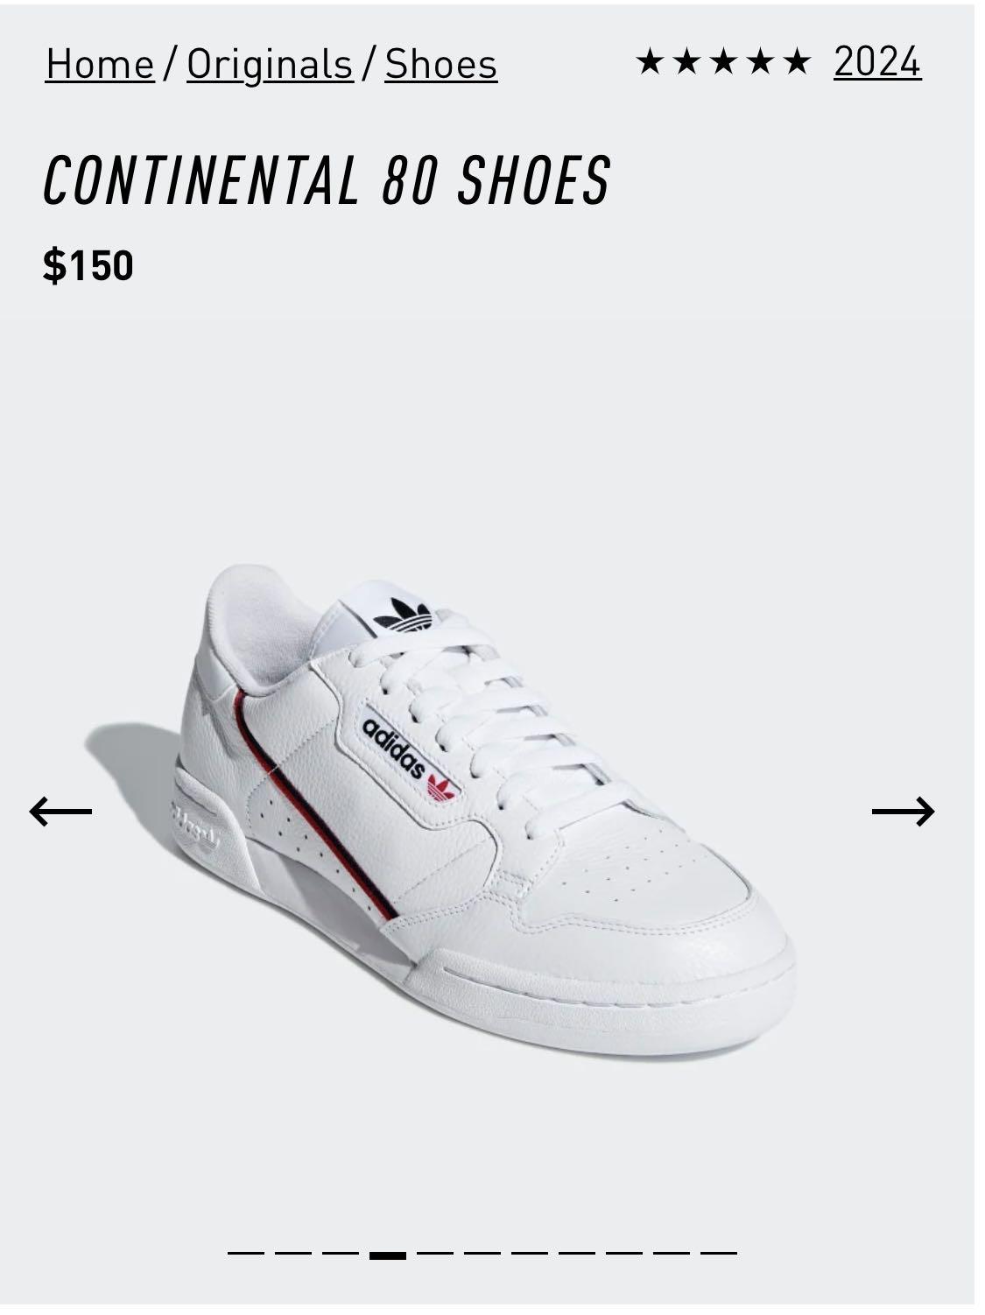
Task: Click the white Continental 80 shoe image
Action: tap(484, 810)
